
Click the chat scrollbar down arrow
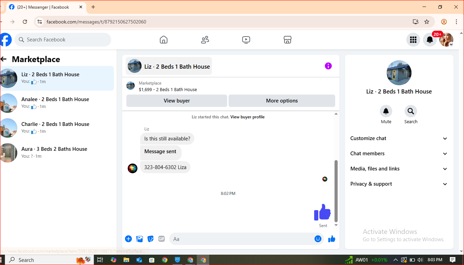(x=336, y=225)
